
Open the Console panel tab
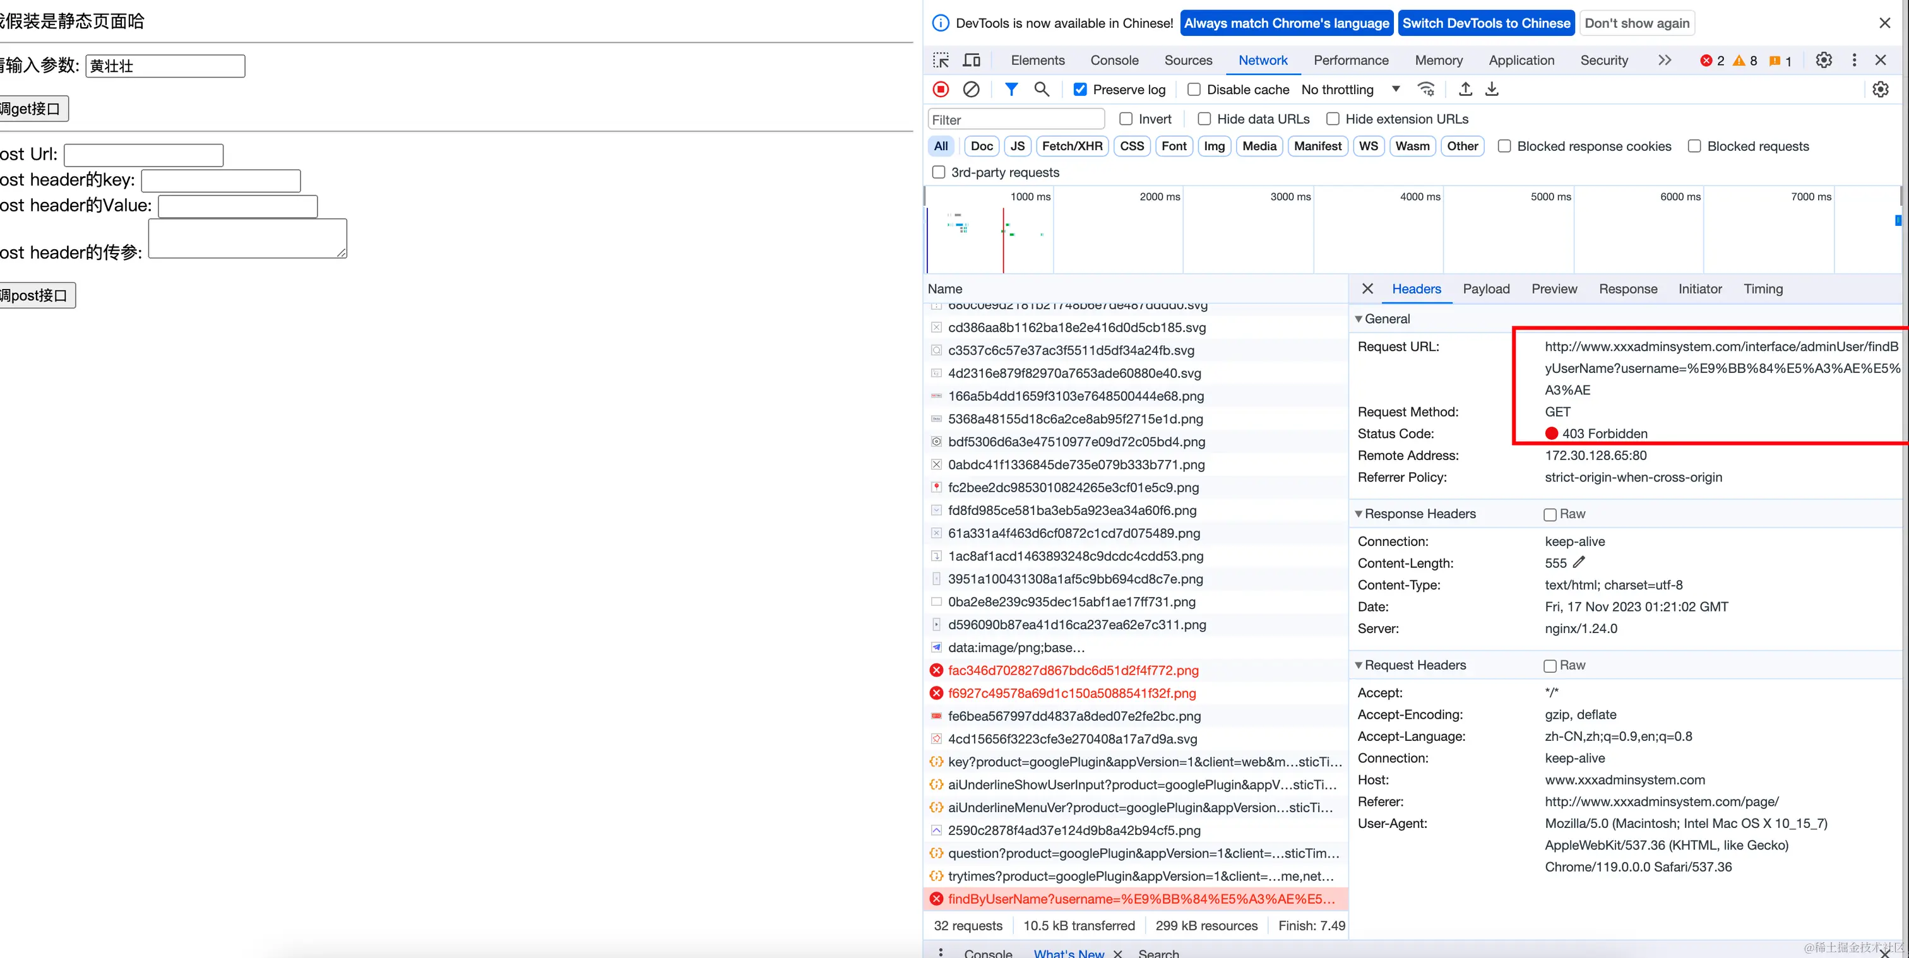[1115, 60]
